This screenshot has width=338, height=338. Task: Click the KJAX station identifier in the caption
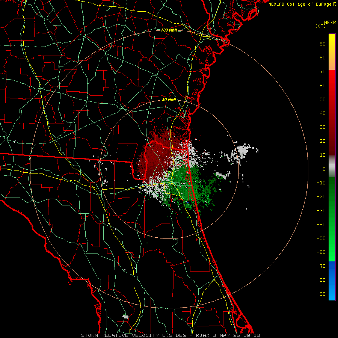(204, 335)
